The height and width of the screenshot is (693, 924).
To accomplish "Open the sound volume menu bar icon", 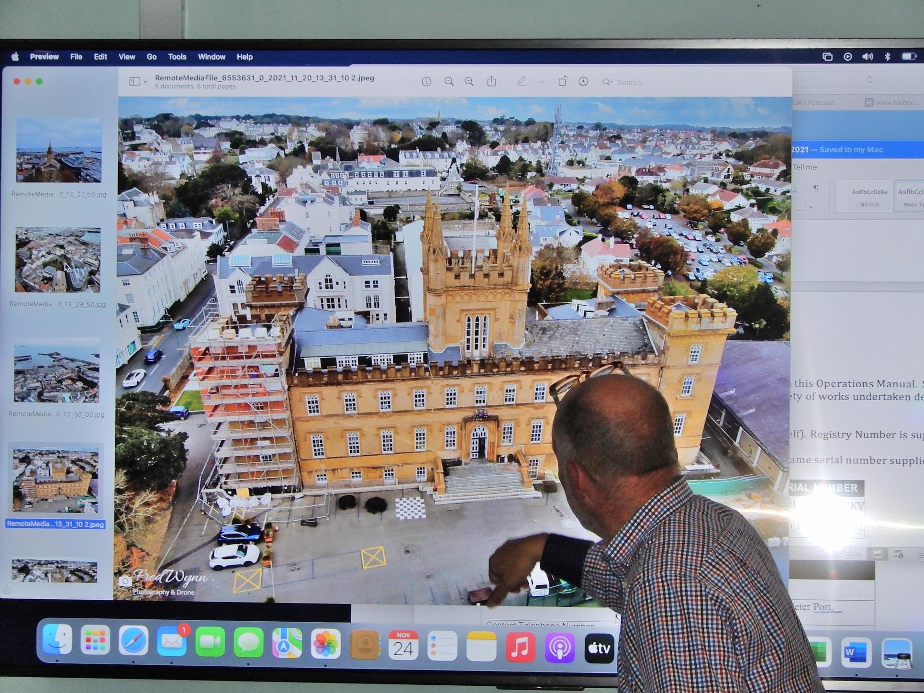I will click(x=868, y=56).
